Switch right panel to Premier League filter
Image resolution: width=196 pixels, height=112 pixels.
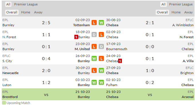coord(181,4)
